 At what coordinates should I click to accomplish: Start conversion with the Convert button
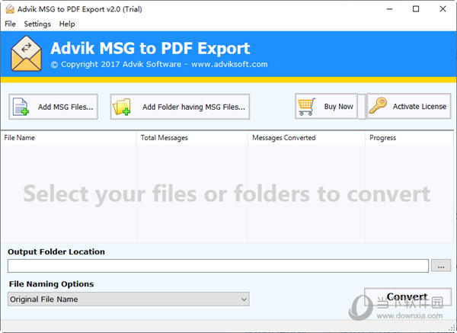[407, 297]
